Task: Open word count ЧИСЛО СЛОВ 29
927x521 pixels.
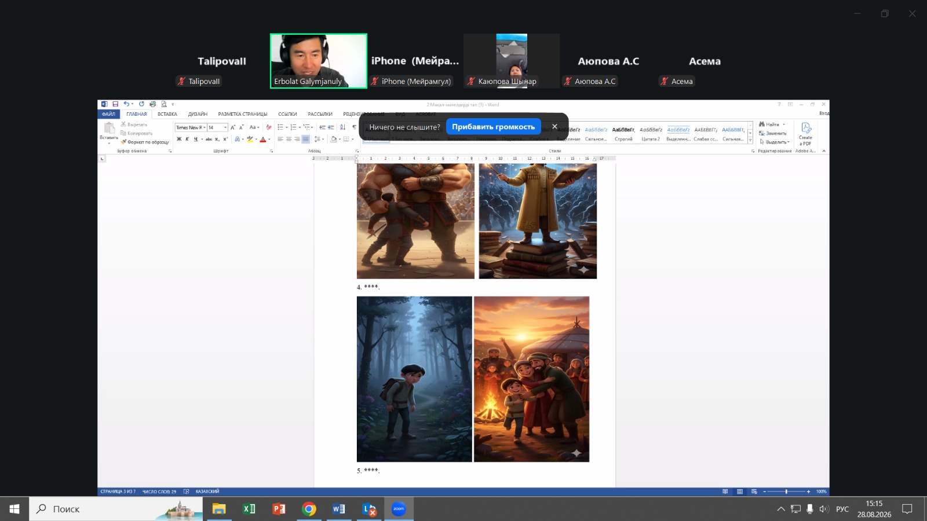Action: [159, 491]
